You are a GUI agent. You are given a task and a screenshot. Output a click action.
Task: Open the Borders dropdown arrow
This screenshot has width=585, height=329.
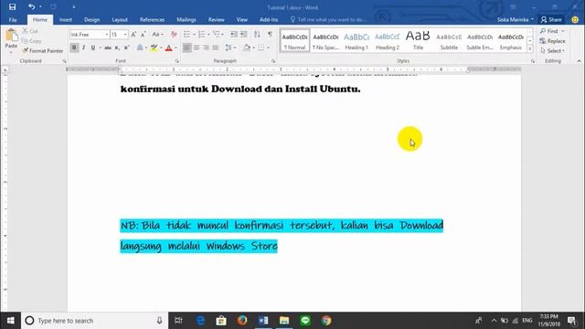268,48
